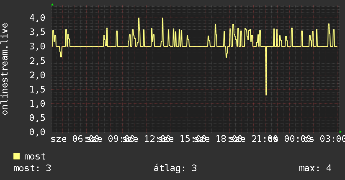Click the green arrow atop the y-axis
The image size is (345, 180).
tap(52, 5)
